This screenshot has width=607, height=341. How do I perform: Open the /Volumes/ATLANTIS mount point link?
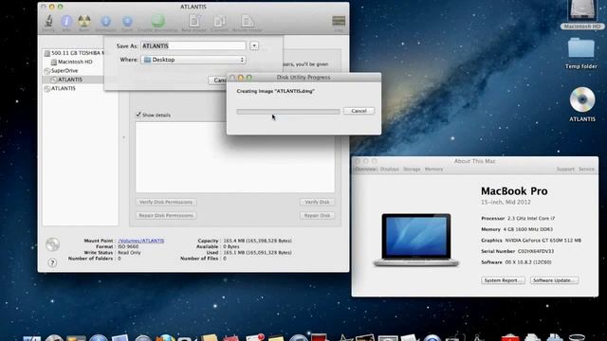pyautogui.click(x=141, y=241)
